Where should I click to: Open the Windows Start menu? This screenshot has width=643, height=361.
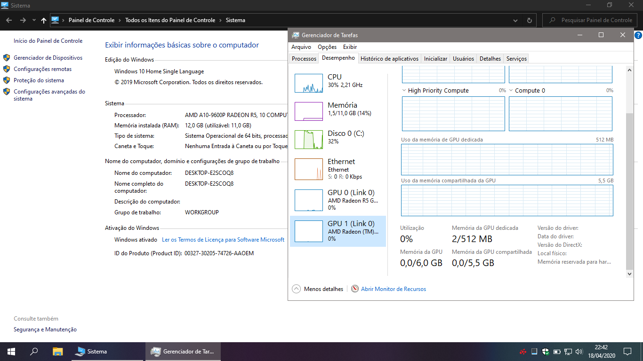pyautogui.click(x=11, y=352)
